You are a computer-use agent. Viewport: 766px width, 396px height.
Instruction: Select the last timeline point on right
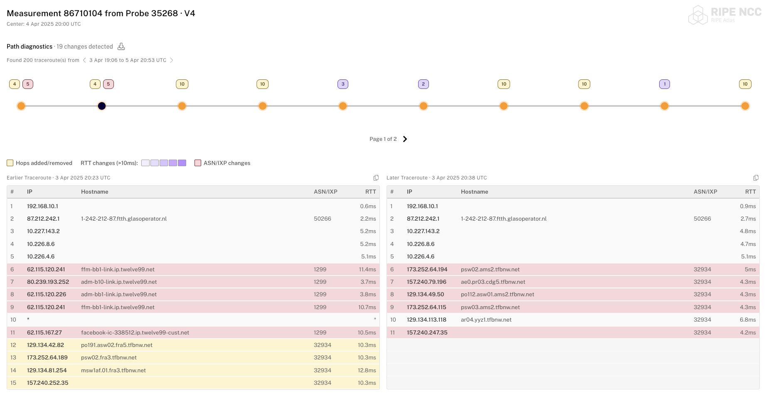coord(745,106)
